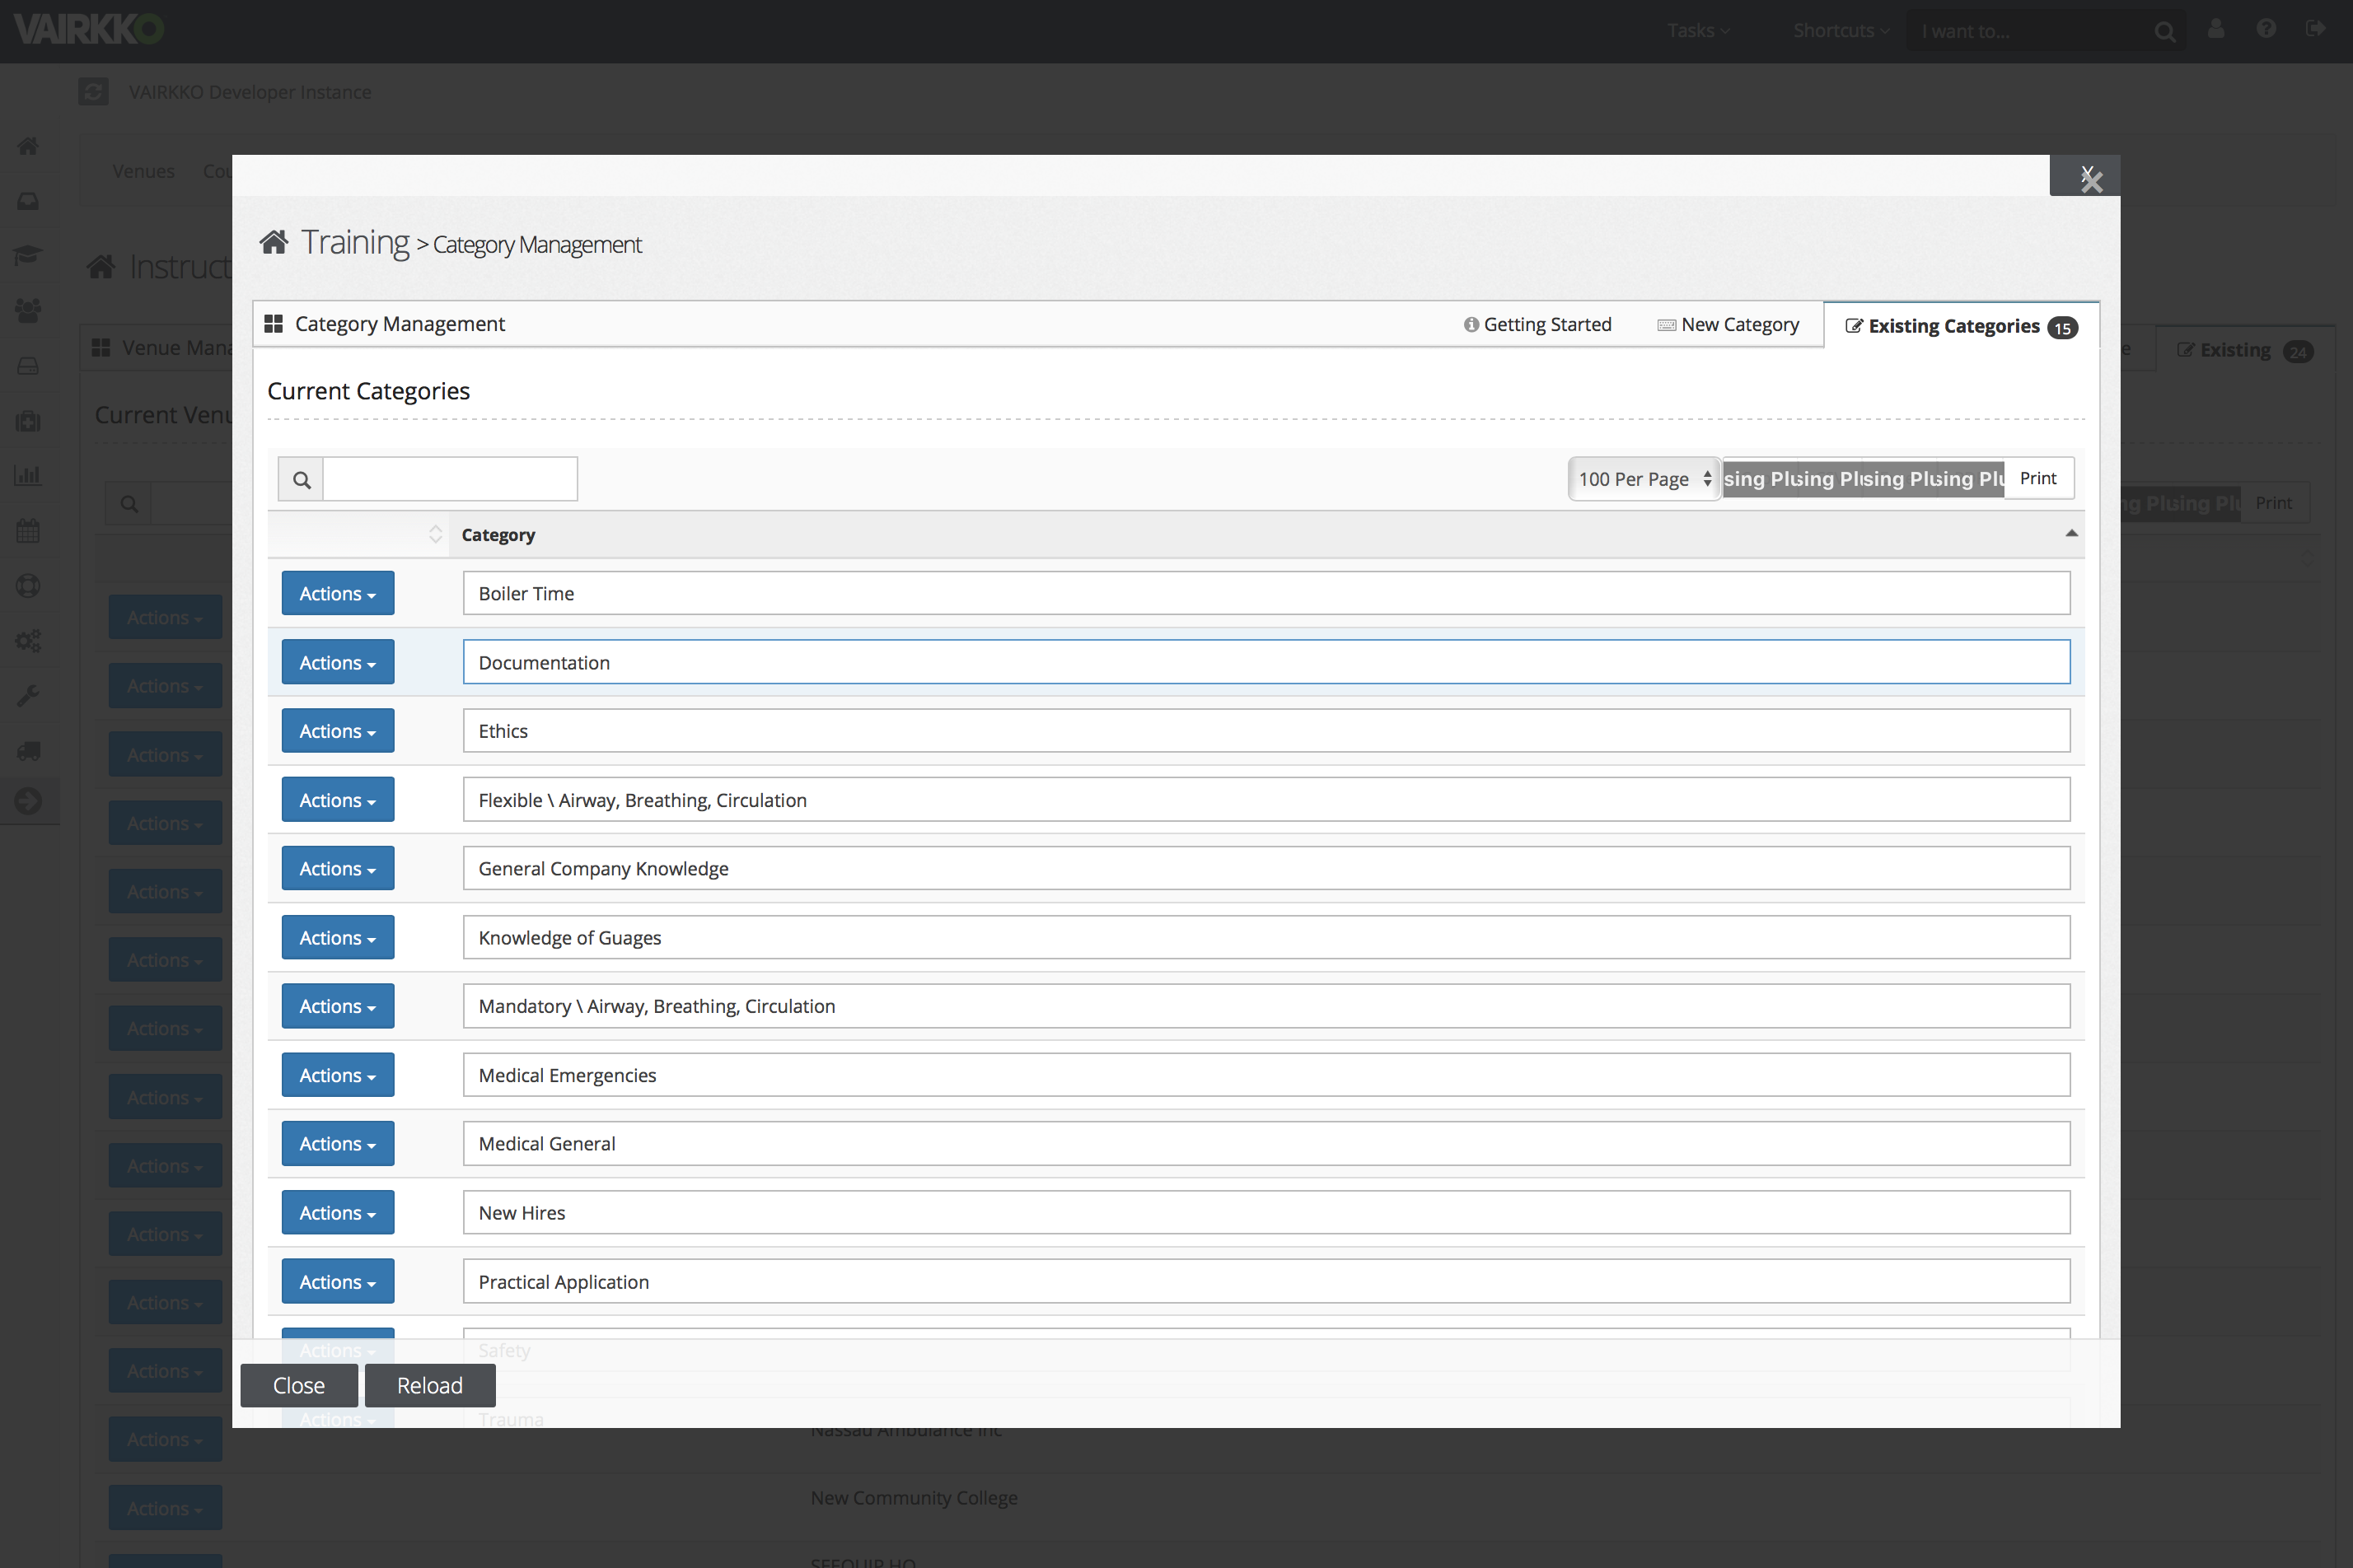Click the Print button

2038,479
